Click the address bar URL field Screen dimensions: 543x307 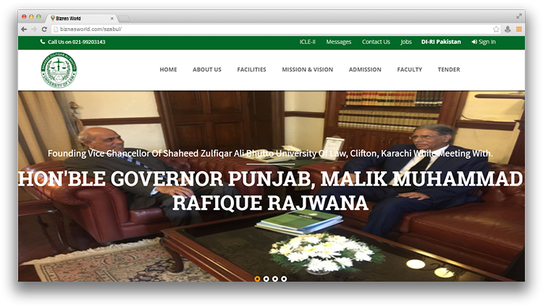268,29
